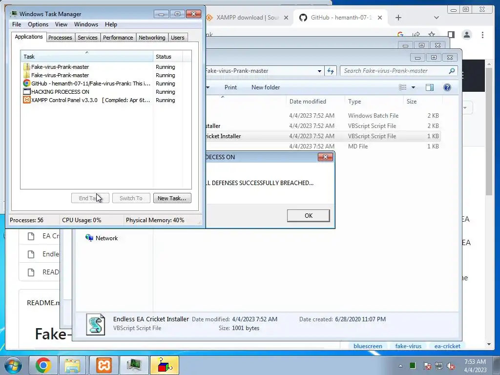Switch to the Processes tab

(60, 38)
